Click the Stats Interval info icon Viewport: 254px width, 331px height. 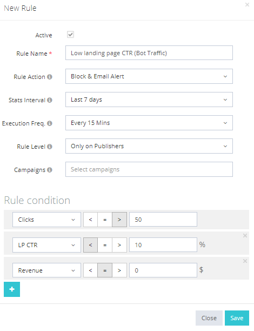[50, 100]
